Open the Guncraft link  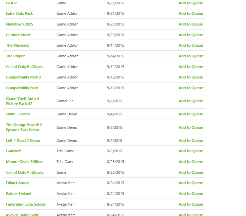[x=13, y=151]
